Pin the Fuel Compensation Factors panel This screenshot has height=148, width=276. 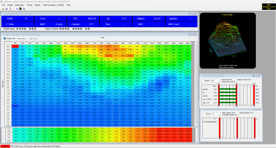254,75
